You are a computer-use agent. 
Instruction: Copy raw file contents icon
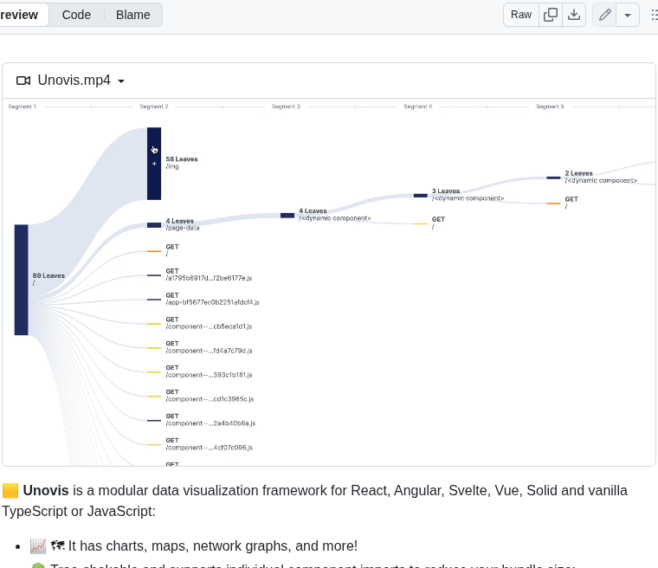pyautogui.click(x=550, y=15)
